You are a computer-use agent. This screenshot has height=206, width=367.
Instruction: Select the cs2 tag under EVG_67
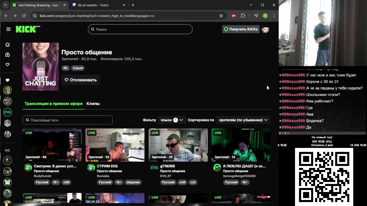pos(193,182)
